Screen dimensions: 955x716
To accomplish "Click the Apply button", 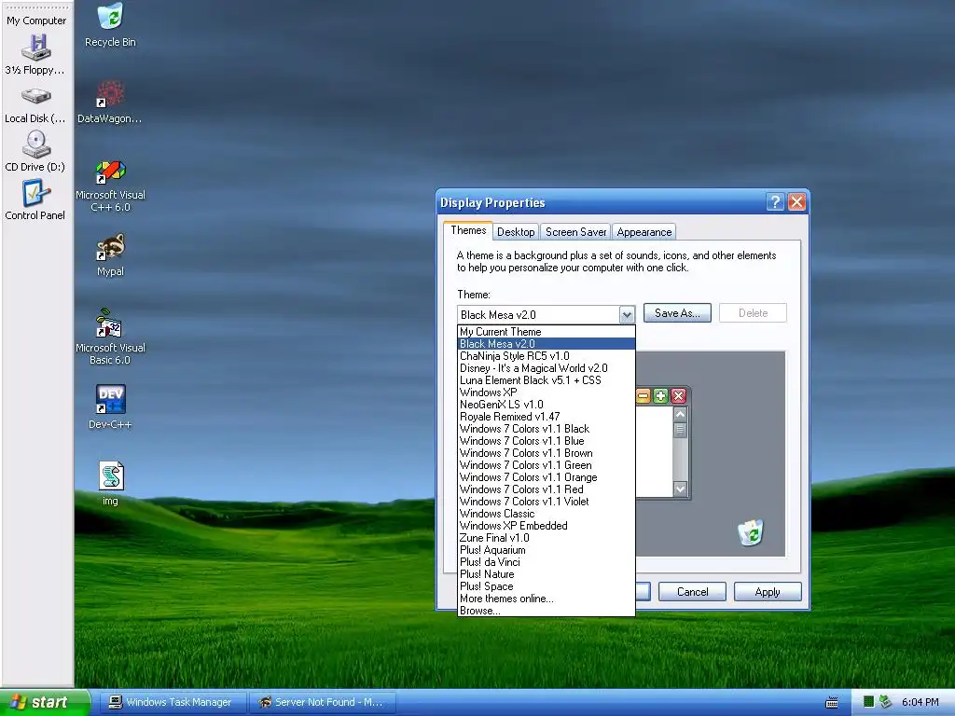I will click(x=768, y=592).
